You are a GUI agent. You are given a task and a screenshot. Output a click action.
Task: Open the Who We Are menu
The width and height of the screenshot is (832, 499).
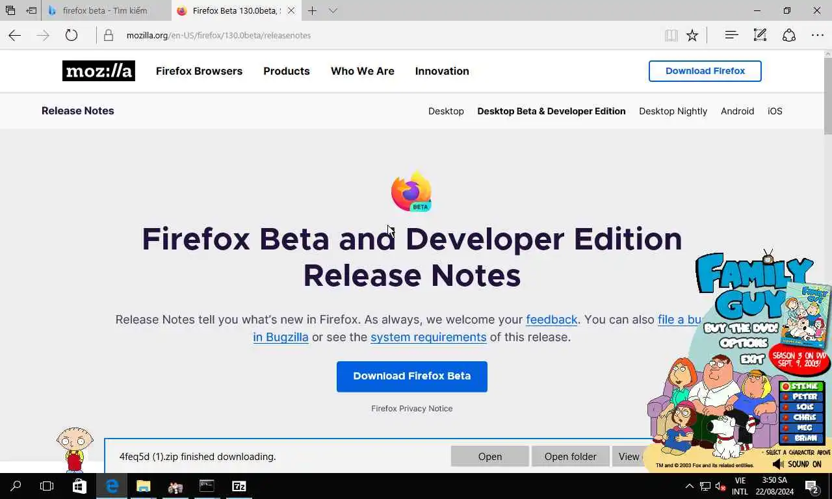click(363, 71)
